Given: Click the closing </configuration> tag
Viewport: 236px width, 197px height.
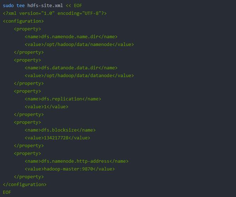Looking at the screenshot, I should (25, 185).
